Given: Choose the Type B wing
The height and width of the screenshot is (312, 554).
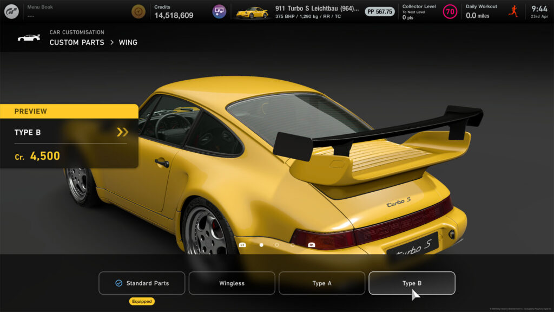Looking at the screenshot, I should (x=412, y=283).
